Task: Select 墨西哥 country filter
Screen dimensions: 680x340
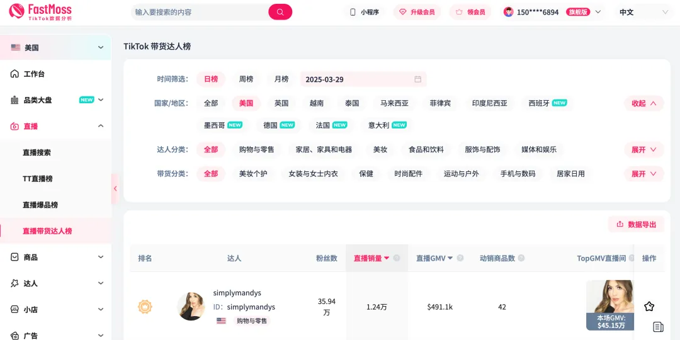Action: point(223,125)
